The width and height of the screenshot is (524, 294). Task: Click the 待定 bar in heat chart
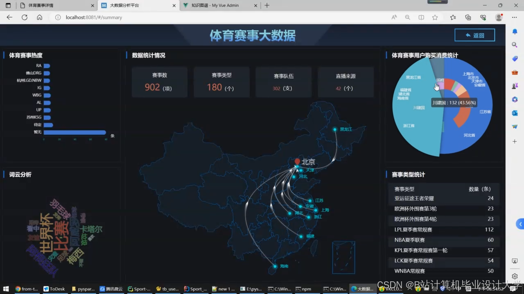coord(48,125)
